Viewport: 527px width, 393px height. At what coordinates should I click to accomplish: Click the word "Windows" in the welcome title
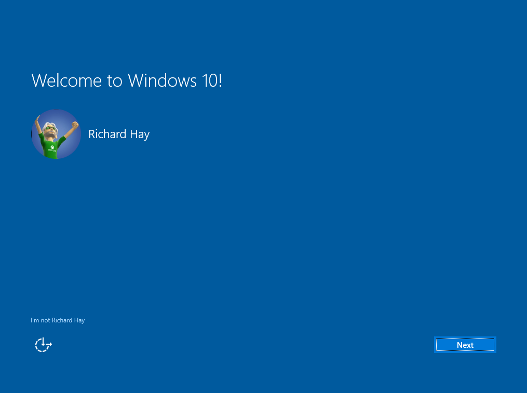161,80
